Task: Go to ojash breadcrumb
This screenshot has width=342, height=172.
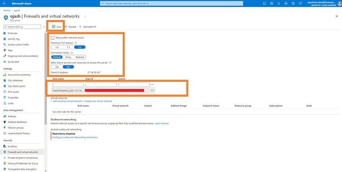Action: 17,10
